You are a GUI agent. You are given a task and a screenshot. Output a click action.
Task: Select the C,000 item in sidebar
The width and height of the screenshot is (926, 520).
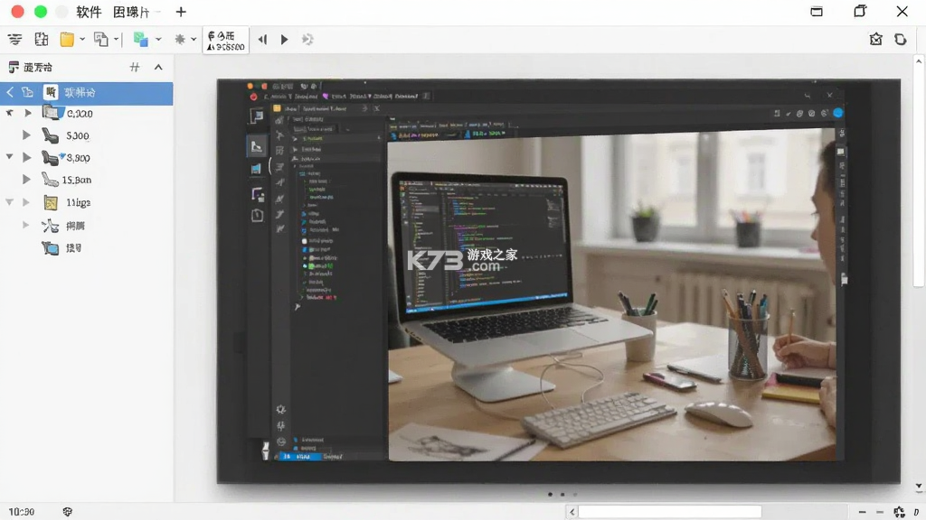pos(80,113)
